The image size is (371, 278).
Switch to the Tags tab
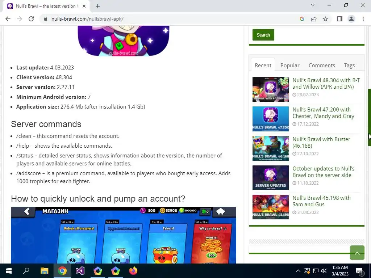tap(349, 65)
